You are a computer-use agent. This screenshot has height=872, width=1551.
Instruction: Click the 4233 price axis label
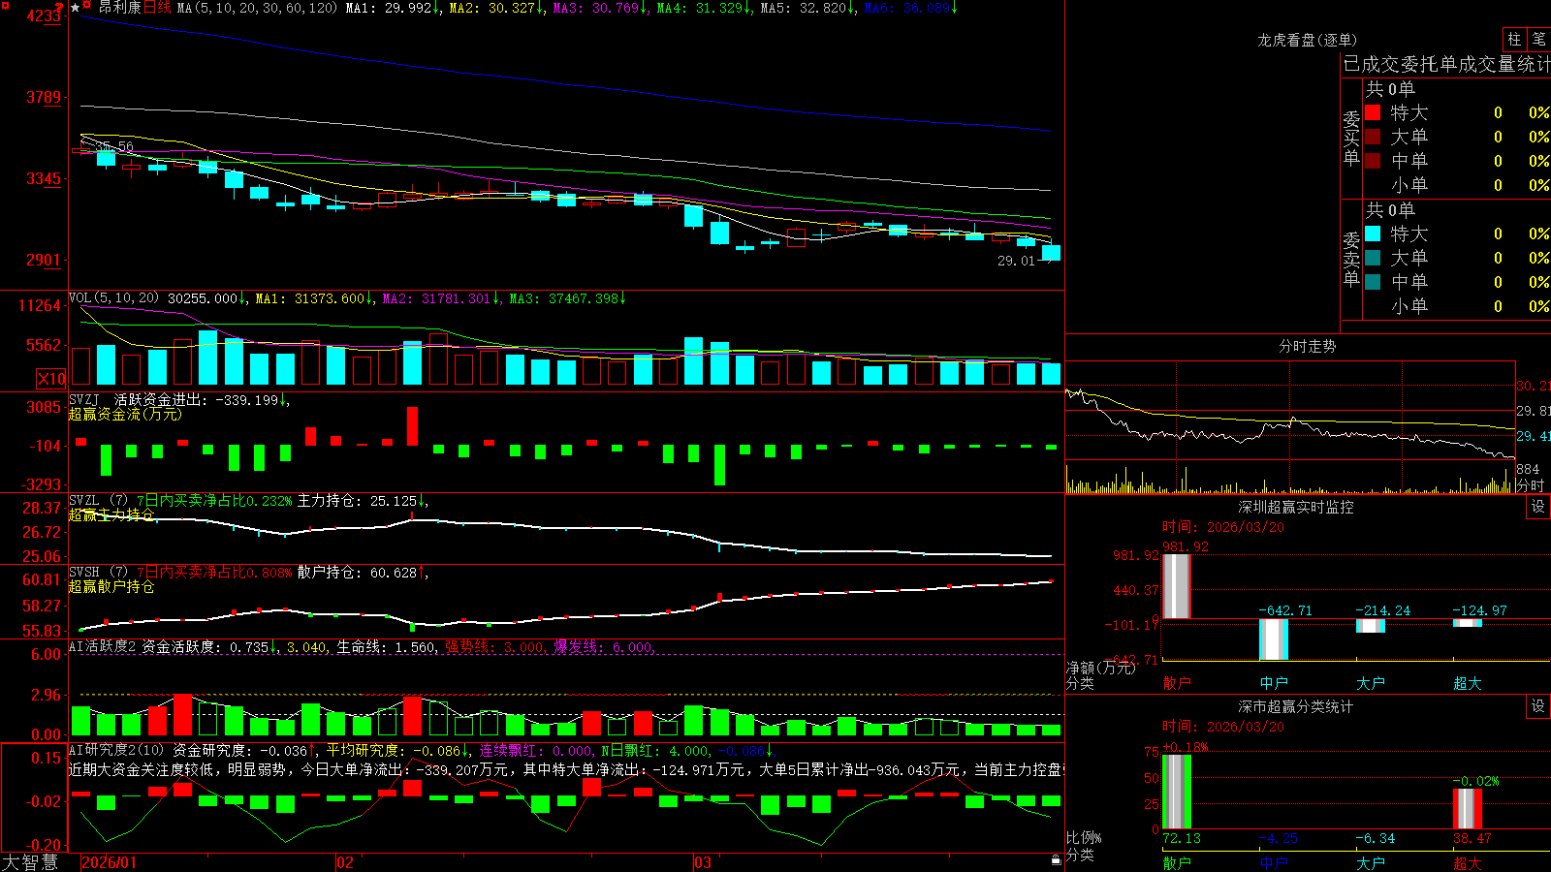pyautogui.click(x=45, y=16)
